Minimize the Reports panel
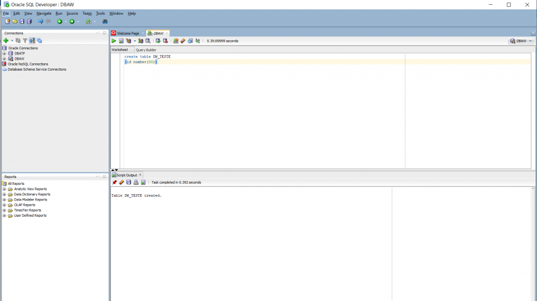 [x=104, y=177]
